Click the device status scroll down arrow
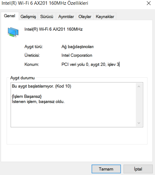Screen dimensions: 155x175 tap(139, 123)
